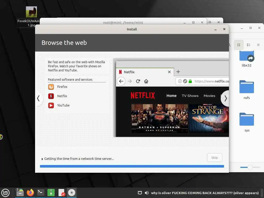Click the Netflix featured software icon
Image resolution: width=264 pixels, height=198 pixels.
51,96
